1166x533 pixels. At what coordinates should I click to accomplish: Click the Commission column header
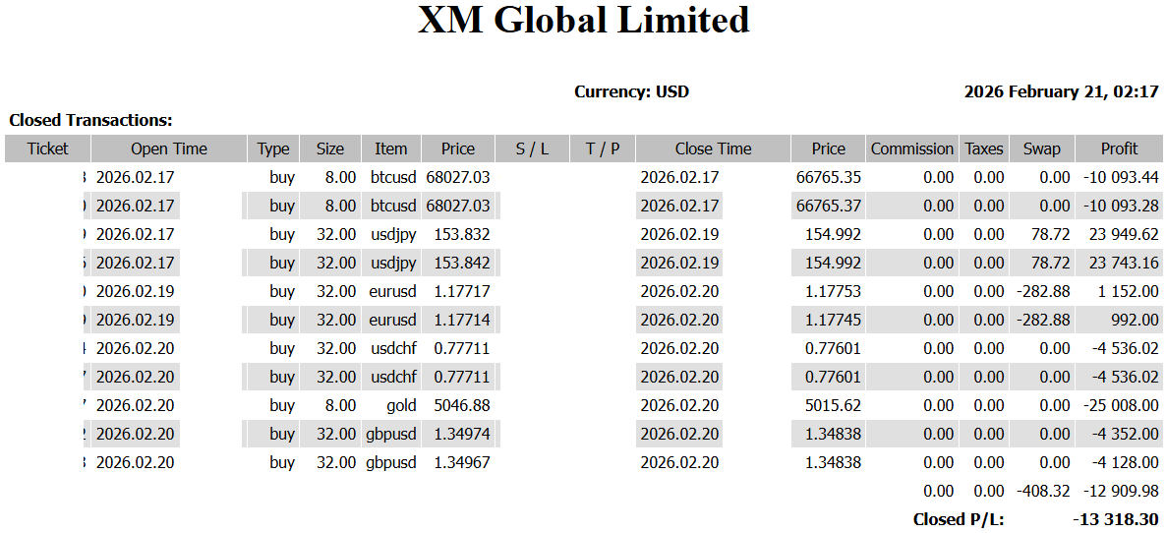pyautogui.click(x=911, y=148)
